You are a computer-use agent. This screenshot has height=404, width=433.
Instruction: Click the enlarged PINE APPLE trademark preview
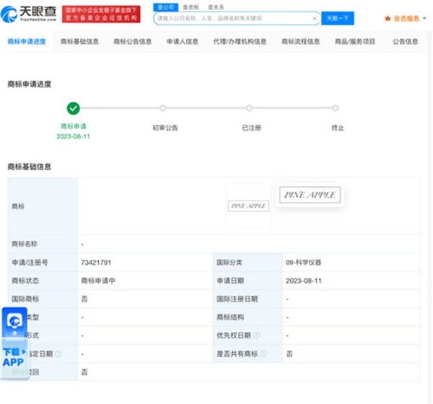click(x=310, y=195)
